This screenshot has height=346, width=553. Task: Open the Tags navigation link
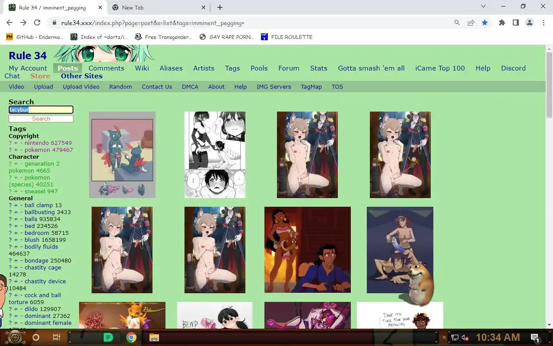pos(232,68)
